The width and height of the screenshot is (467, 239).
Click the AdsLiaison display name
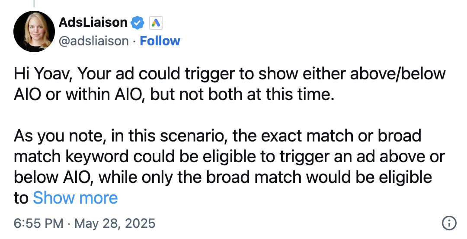93,22
